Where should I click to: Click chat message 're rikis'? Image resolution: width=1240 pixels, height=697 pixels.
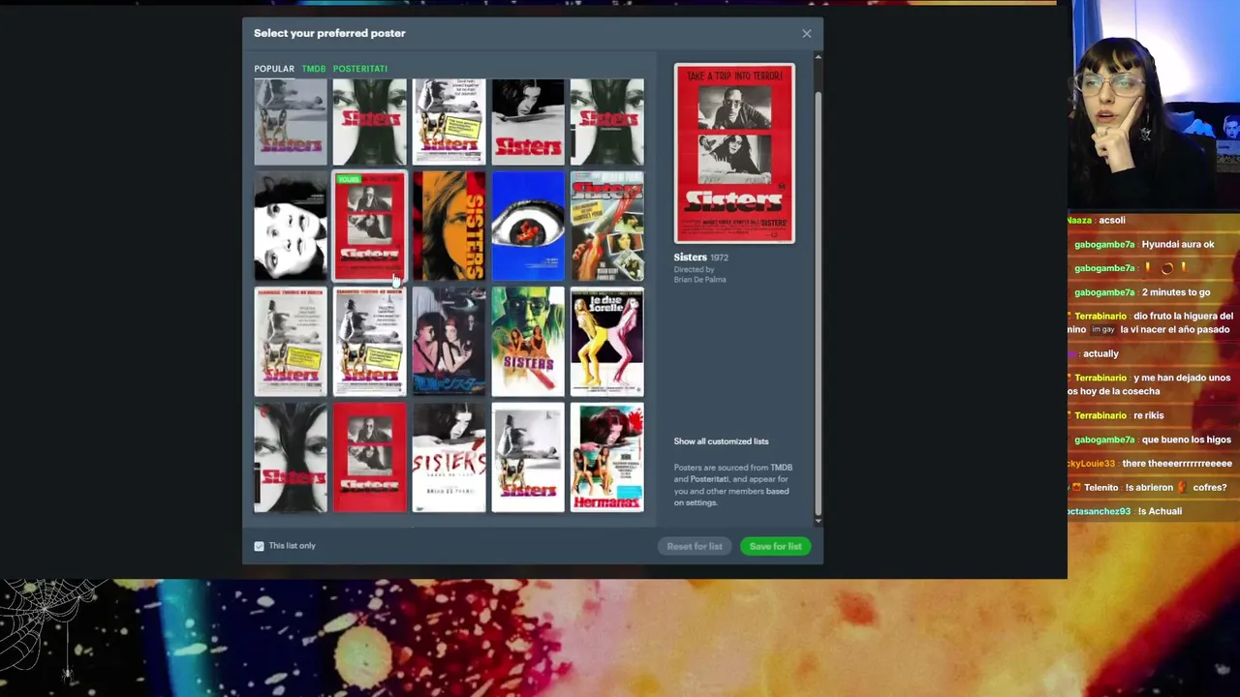click(1149, 415)
